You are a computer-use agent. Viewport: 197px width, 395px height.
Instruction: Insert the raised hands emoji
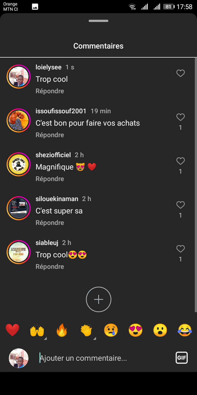[37, 330]
